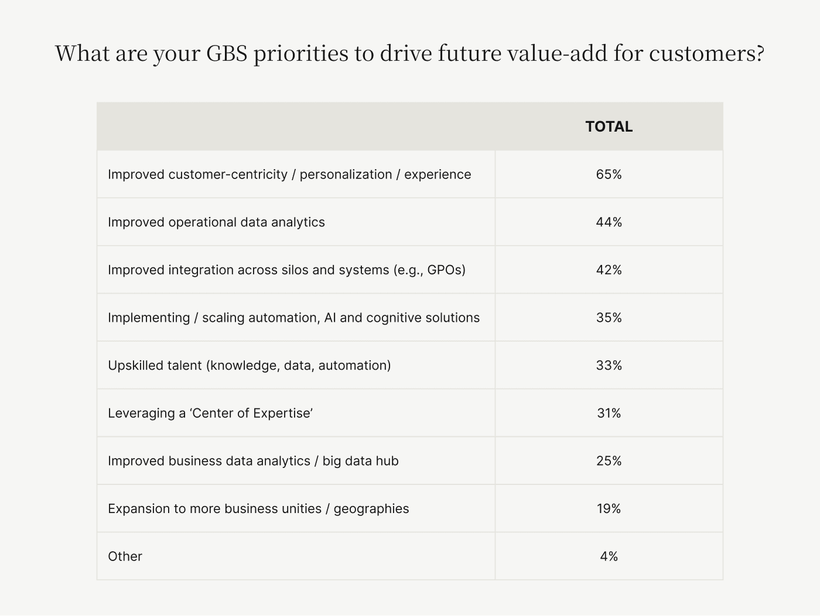This screenshot has width=820, height=616.
Task: Click the 25% value cell
Action: 609,461
